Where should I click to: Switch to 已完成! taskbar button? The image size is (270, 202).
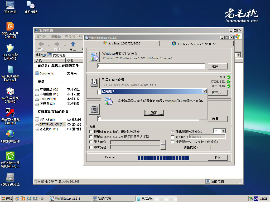click(156, 199)
